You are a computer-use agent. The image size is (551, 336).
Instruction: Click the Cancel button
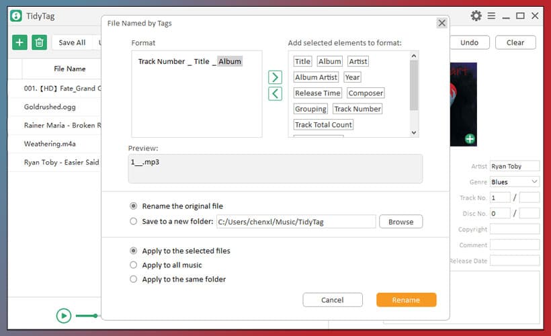(x=333, y=300)
